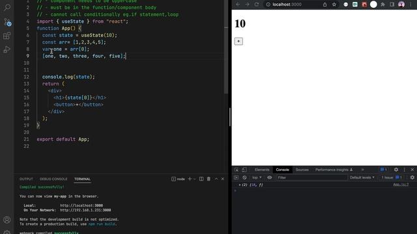
Task: Open DevTools three-dot customize menu
Action: click(x=405, y=170)
